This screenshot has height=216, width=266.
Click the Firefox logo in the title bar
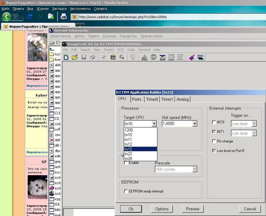coord(3,3)
